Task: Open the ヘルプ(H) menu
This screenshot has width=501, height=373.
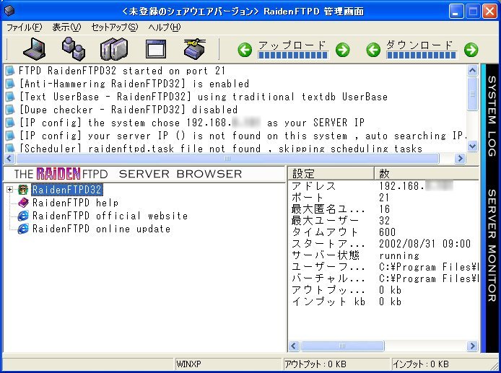Action: 165,27
